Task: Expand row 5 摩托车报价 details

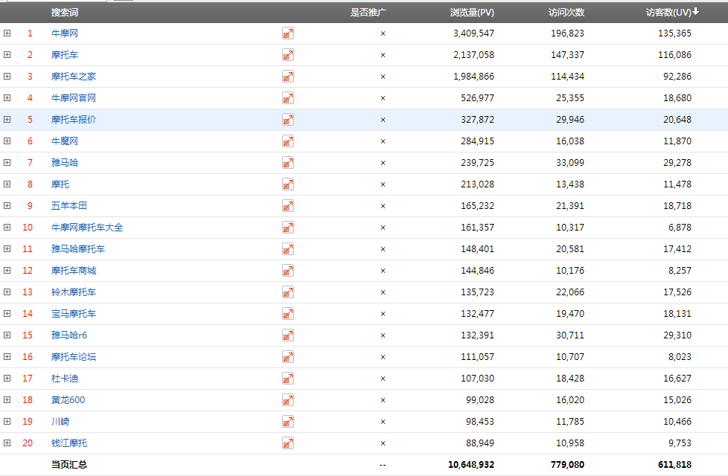Action: point(7,119)
